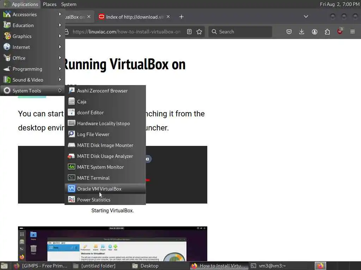Click the red uBlock extension icon
Screen dimensions: 361x270
[x=340, y=31]
